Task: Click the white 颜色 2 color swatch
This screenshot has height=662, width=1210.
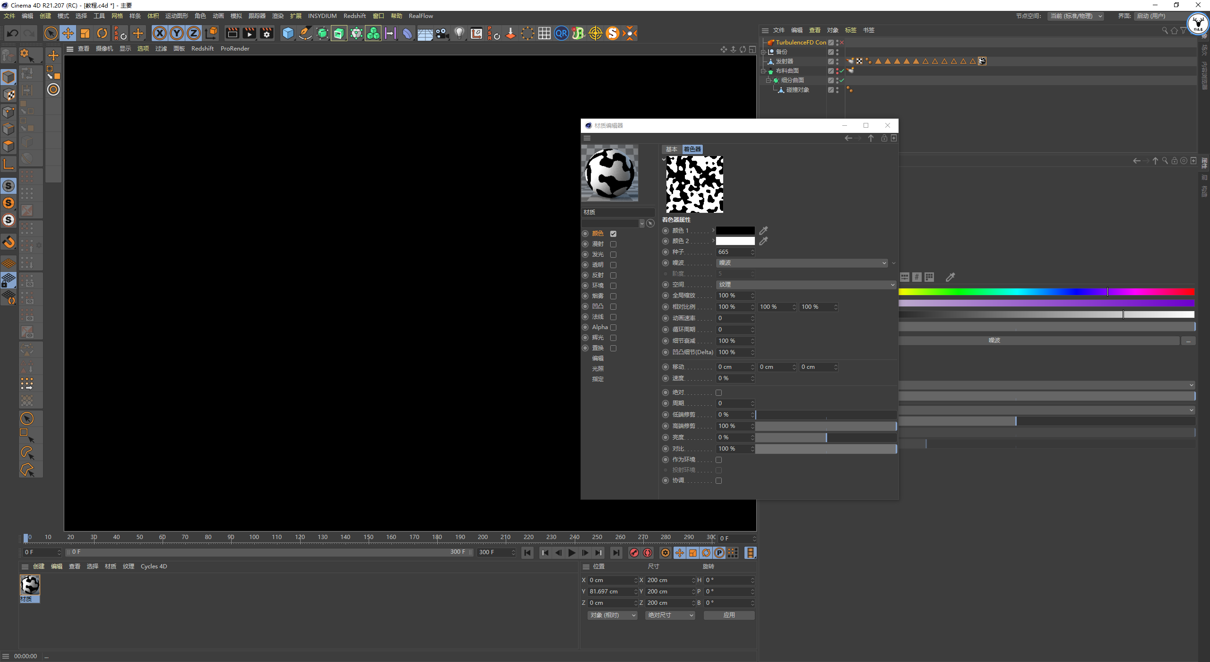Action: click(x=735, y=241)
